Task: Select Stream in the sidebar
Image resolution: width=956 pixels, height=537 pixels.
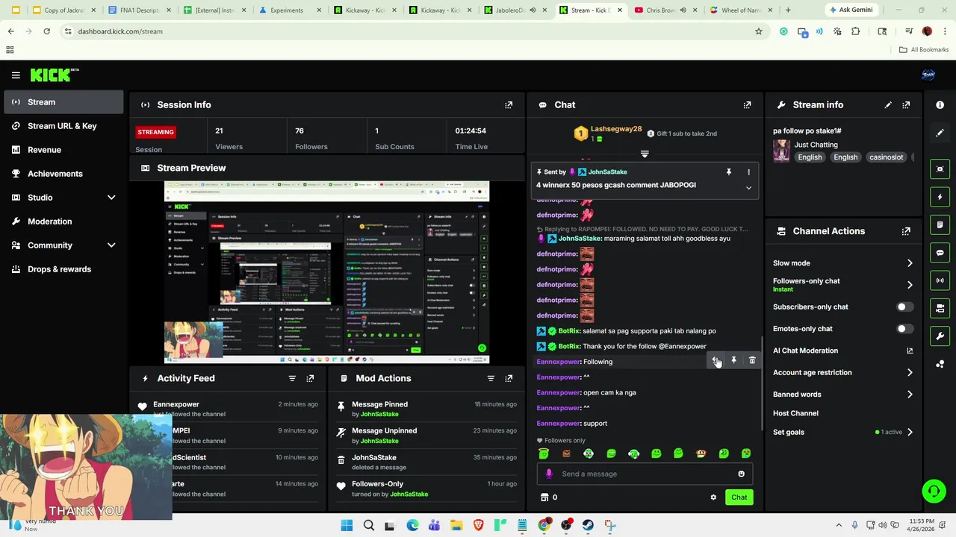Action: pos(63,102)
